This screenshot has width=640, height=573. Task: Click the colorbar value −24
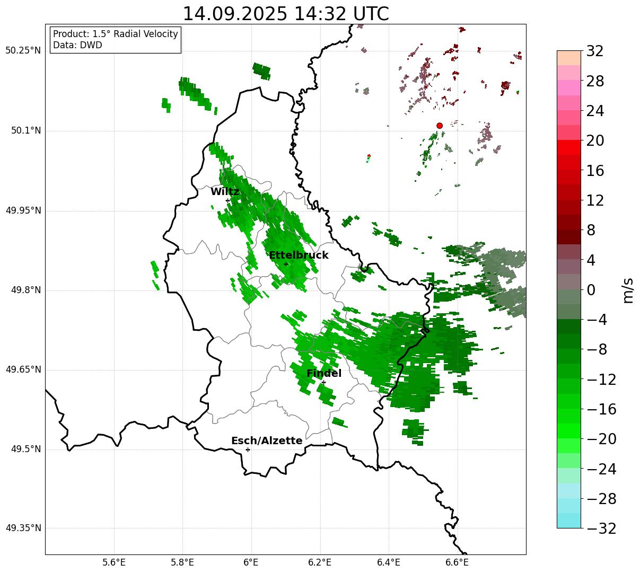coord(601,469)
